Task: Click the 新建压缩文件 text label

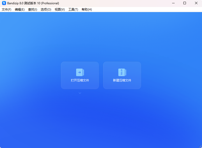Action: [122, 80]
